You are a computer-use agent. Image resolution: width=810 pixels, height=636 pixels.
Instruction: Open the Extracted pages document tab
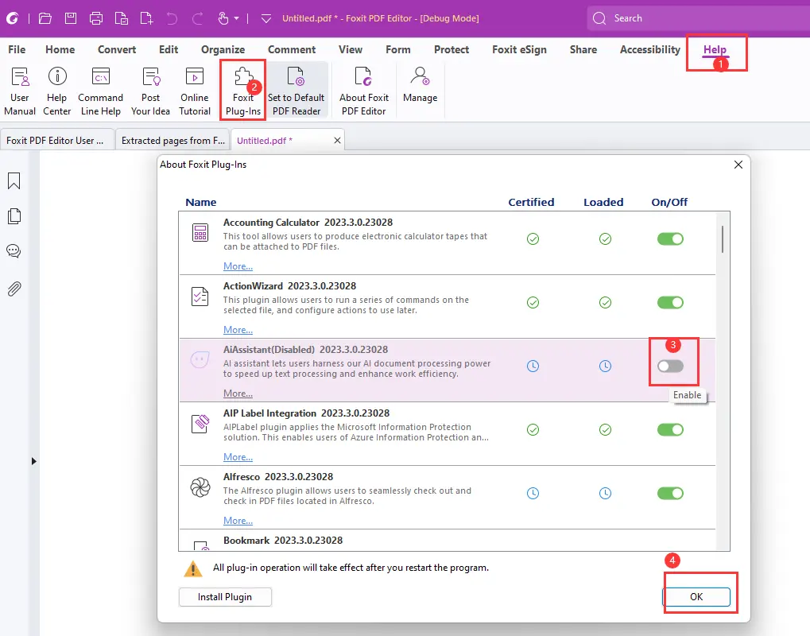click(x=172, y=140)
